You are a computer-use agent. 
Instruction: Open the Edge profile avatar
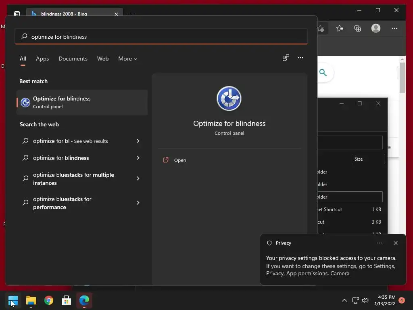click(x=376, y=28)
